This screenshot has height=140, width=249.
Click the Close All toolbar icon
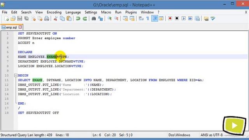(x=40, y=19)
